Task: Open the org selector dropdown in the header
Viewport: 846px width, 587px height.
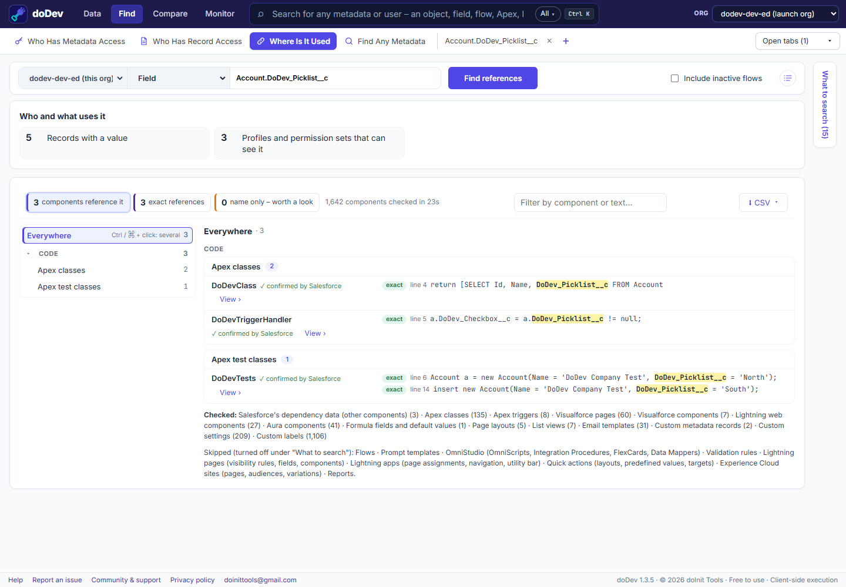Action: [775, 14]
